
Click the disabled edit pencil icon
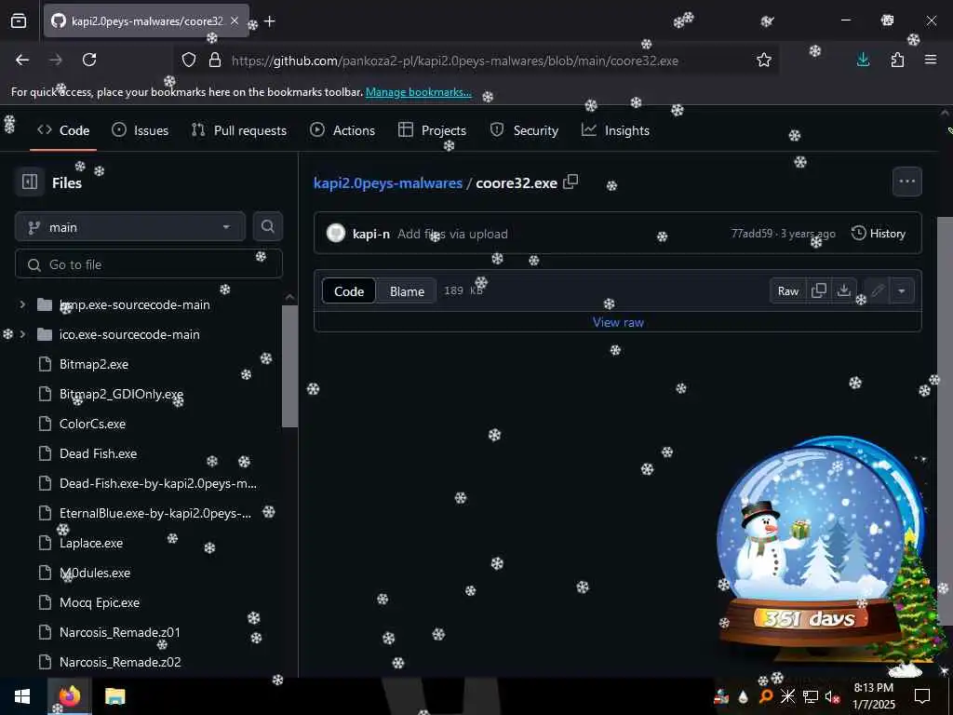(877, 290)
